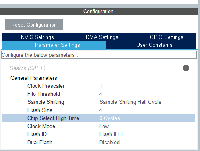Click the info icon beside search
Screen dimensions: 200x151
coord(186,68)
